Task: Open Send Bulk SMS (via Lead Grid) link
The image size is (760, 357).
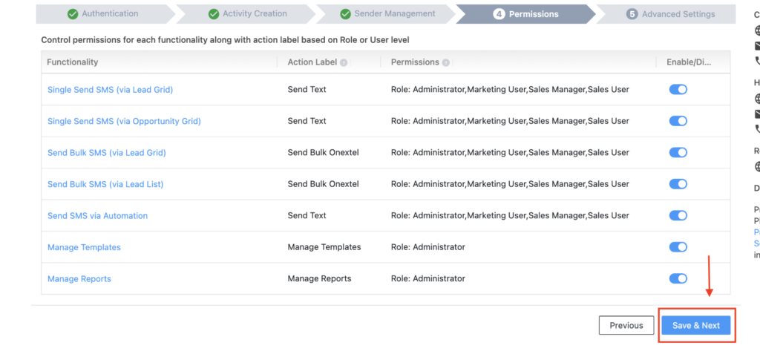Action: 107,153
